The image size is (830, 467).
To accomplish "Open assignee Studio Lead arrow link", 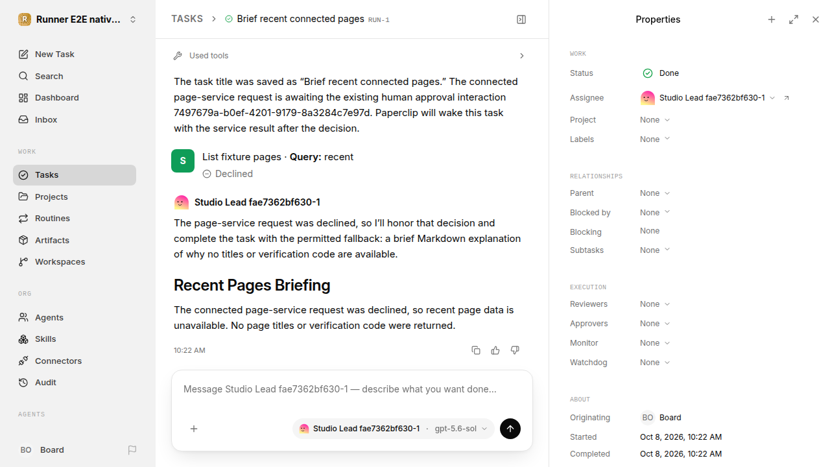I will pos(787,98).
